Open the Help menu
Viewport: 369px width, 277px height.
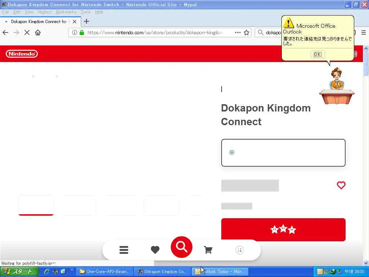tap(99, 12)
